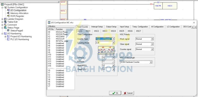
Task: Open the Mask(MSK) input dropdown
Action: point(113,66)
